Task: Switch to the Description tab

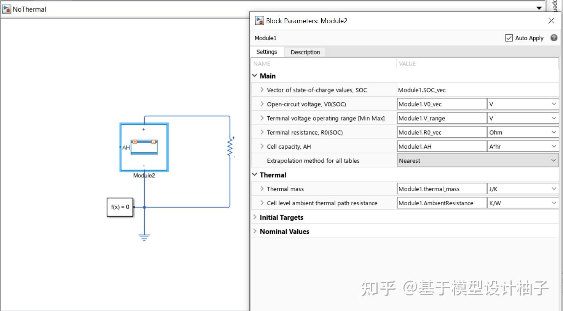Action: pos(305,52)
